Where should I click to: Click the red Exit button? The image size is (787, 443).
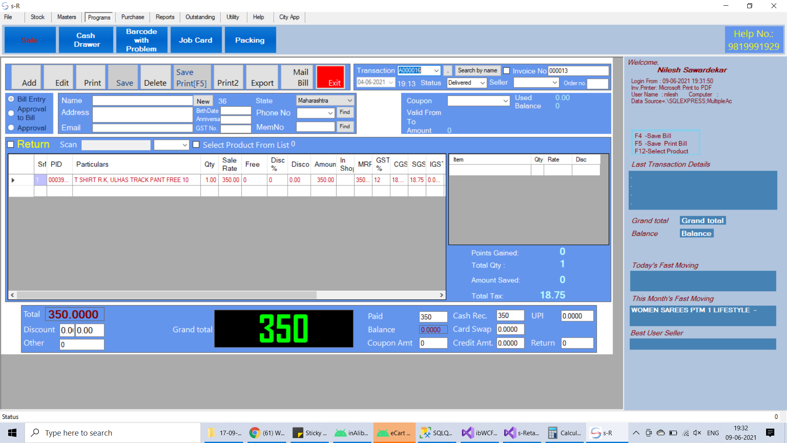(330, 77)
